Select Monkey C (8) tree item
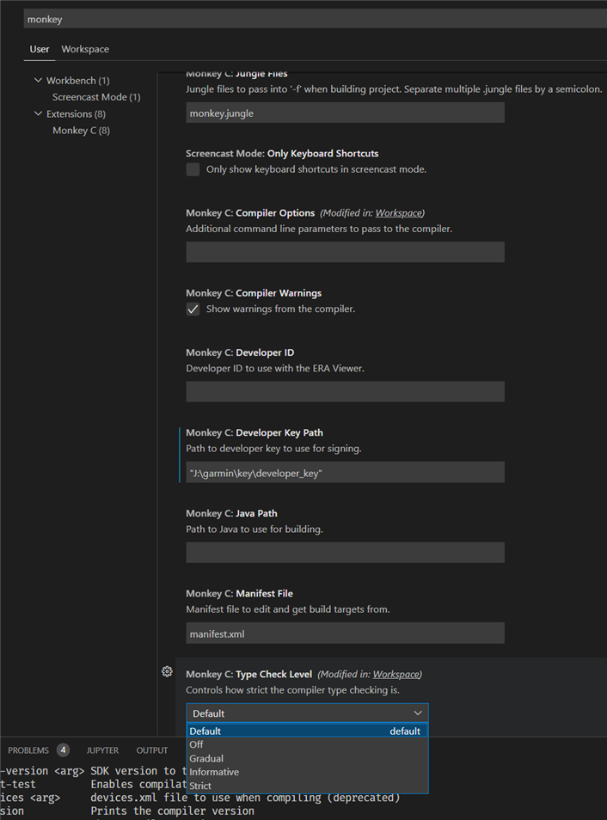Viewport: 607px width, 820px height. pos(81,131)
